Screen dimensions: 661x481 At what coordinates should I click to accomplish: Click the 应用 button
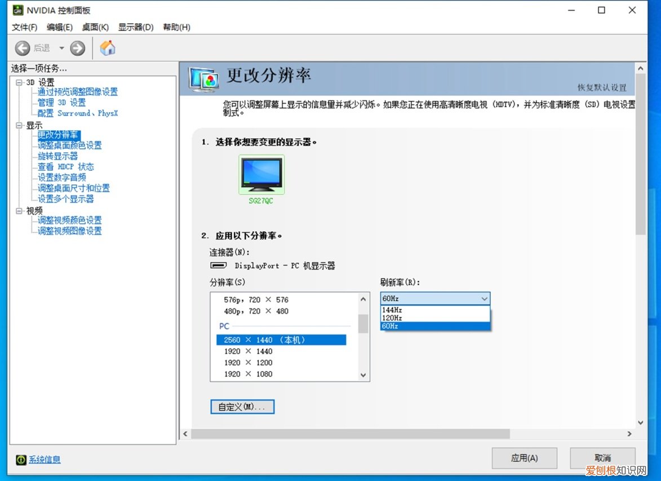524,458
